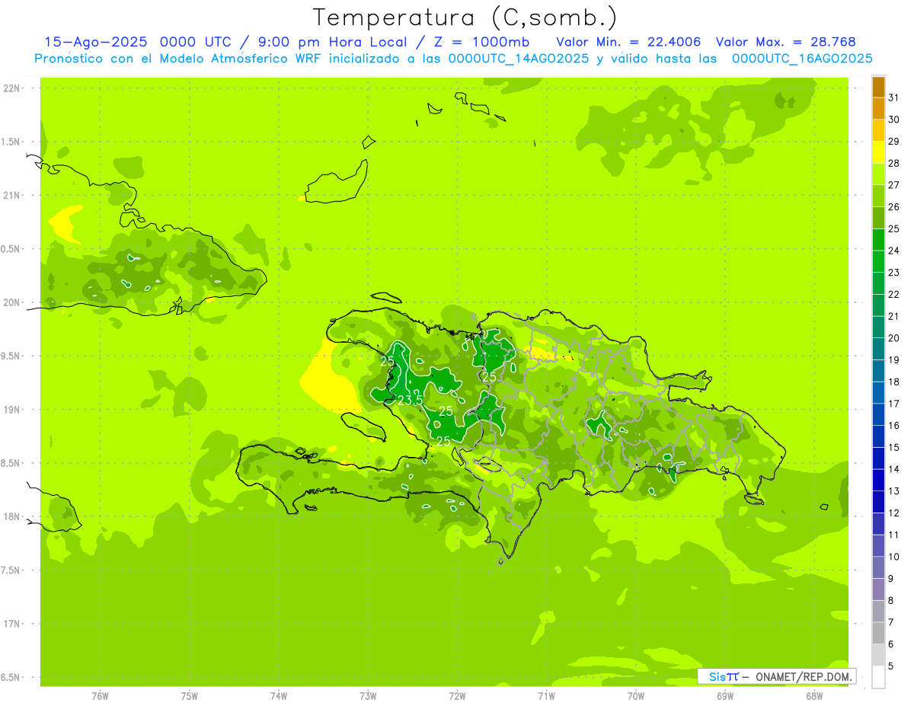Click the "68W" longitude label
914x706 pixels.
pos(814,695)
